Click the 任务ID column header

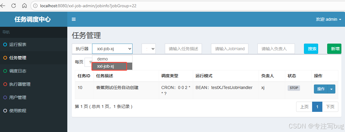[84, 76]
